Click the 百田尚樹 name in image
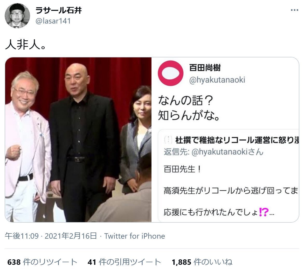The height and width of the screenshot is (271, 304). click(x=205, y=68)
